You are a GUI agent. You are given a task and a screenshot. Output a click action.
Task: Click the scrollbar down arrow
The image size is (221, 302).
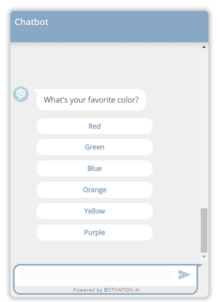point(204,257)
